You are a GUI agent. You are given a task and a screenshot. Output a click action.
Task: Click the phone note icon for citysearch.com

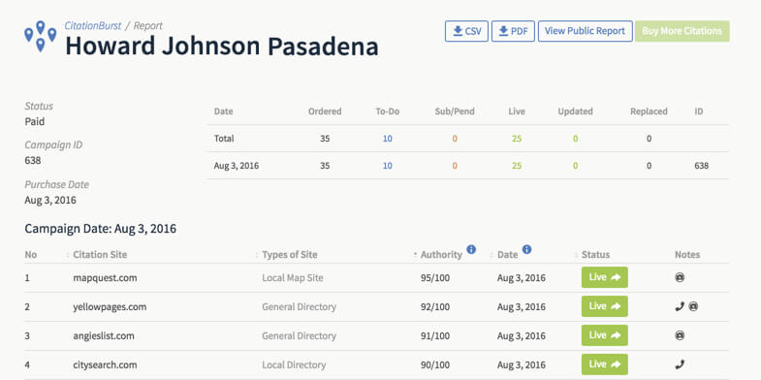tap(680, 364)
